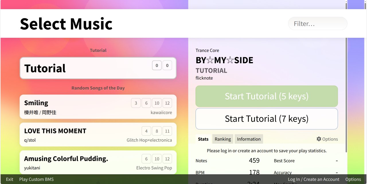Open the Information tab
Screen dimensions: 367x184
[x=249, y=139]
